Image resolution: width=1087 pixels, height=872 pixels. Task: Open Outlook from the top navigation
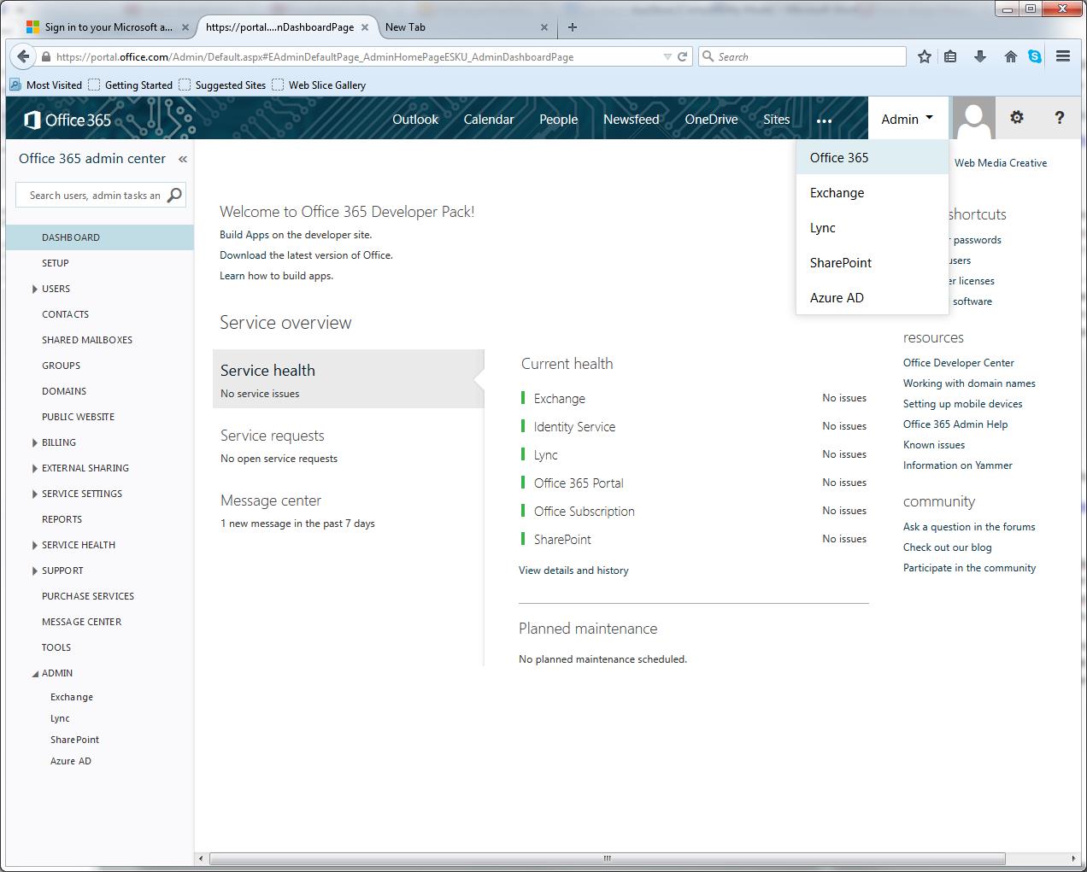415,120
